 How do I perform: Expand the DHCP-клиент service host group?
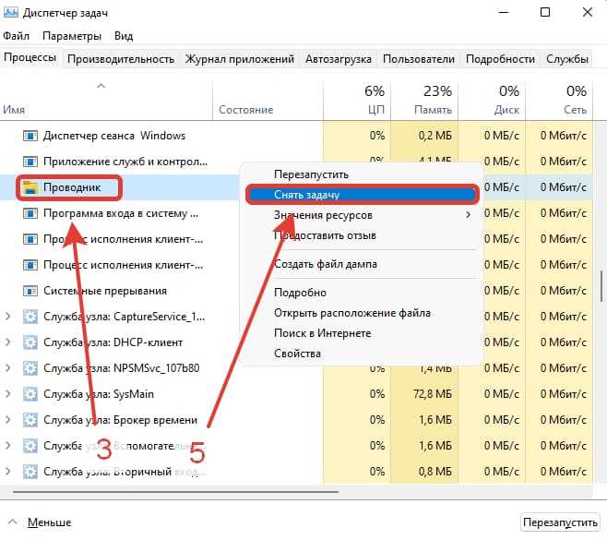(7, 342)
